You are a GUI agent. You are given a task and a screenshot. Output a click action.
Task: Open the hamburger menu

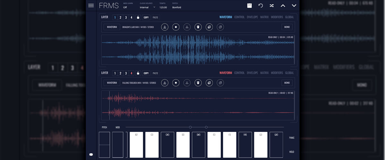tap(91, 5)
